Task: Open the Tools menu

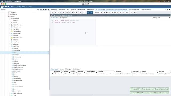Action: click(x=24, y=7)
